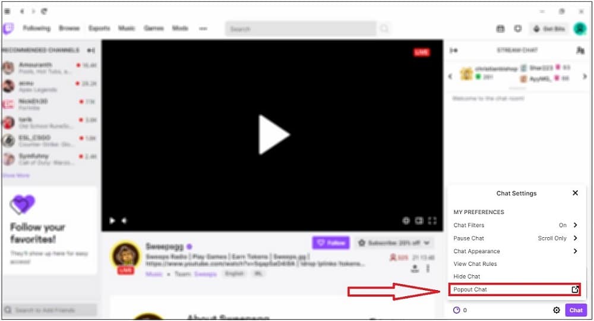Select Popout Chat from chat settings
The height and width of the screenshot is (321, 594).
coord(514,289)
